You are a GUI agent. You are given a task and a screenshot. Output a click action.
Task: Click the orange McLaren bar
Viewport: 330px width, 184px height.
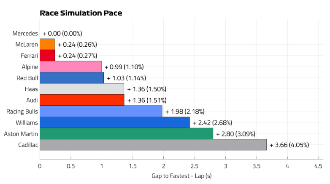tap(47, 44)
